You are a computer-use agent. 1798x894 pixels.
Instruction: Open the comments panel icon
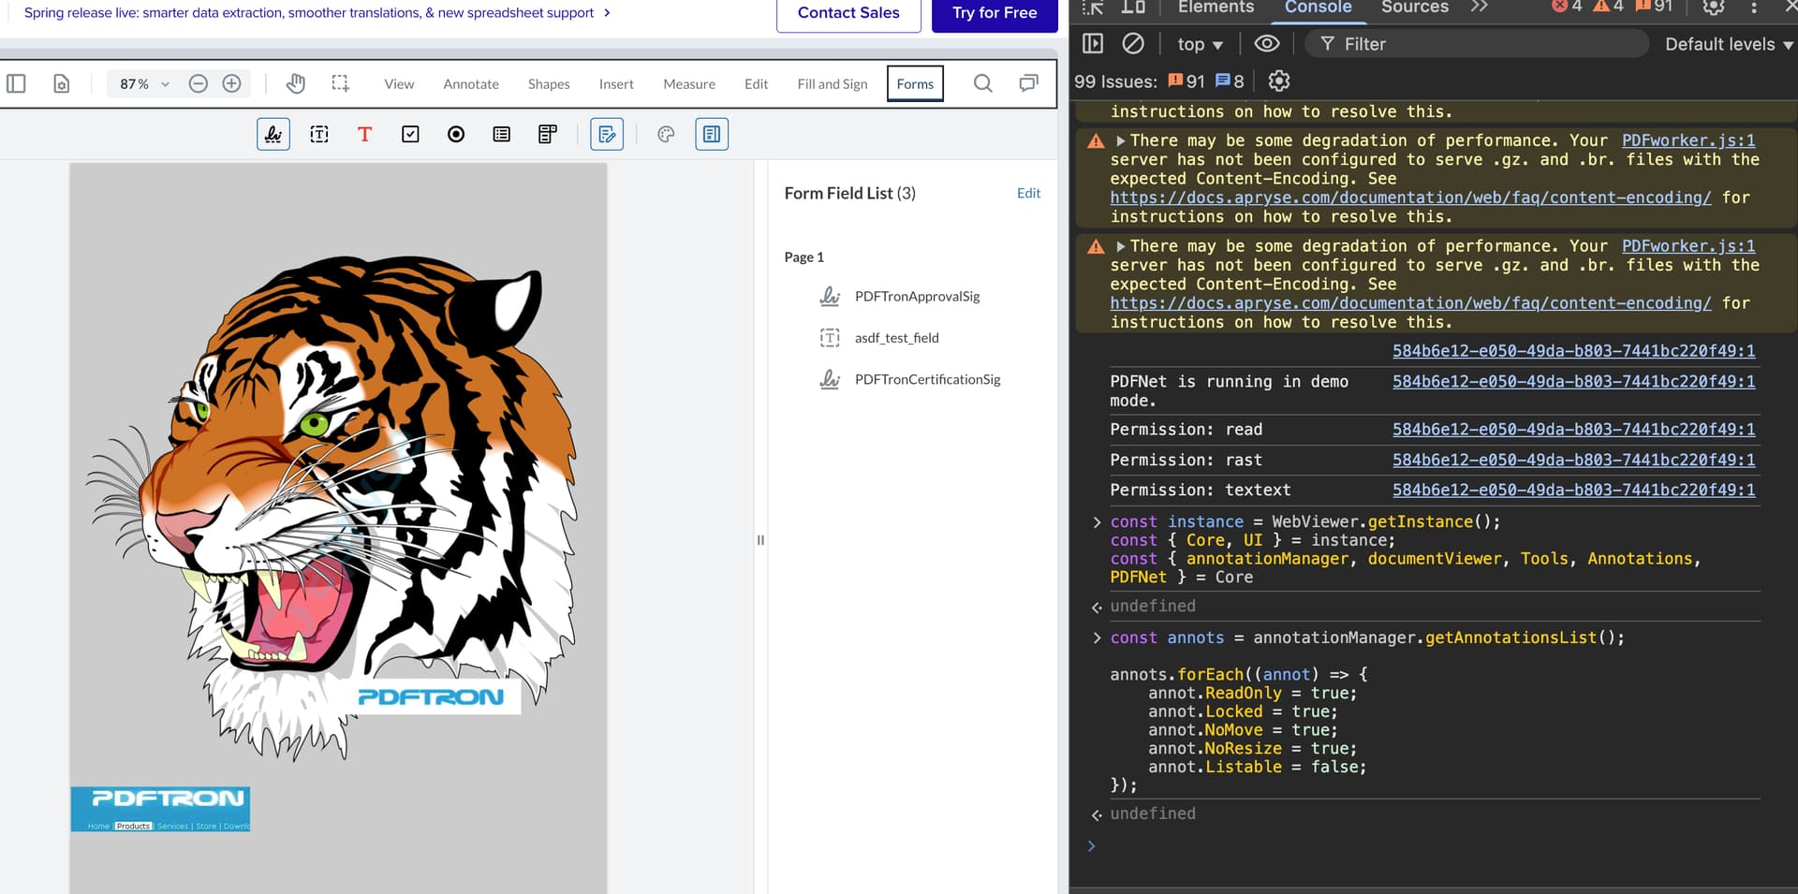point(1028,83)
